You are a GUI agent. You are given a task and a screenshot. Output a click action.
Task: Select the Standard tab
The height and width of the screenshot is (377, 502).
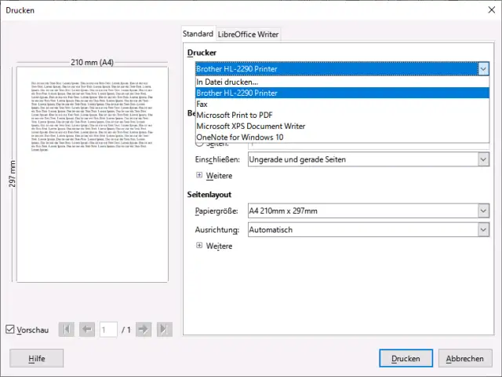198,34
